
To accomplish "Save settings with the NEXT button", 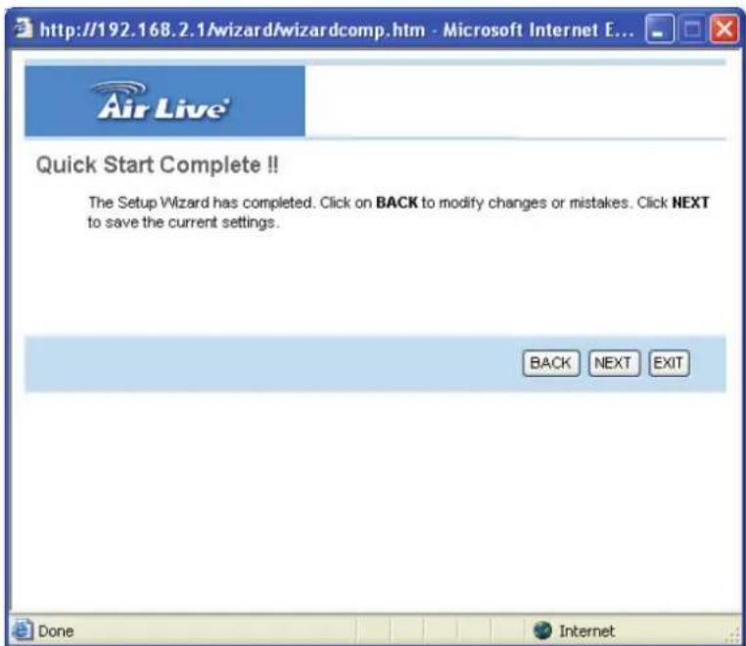I will point(614,363).
